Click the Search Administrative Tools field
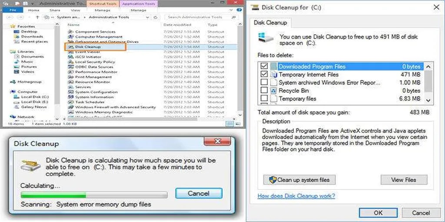The image size is (445, 222). 201,17
